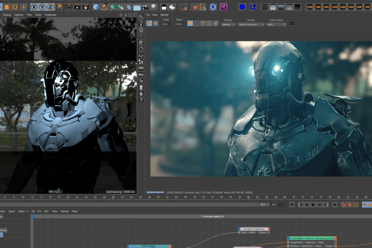Click Render to Picture Viewer icon

tap(77, 7)
